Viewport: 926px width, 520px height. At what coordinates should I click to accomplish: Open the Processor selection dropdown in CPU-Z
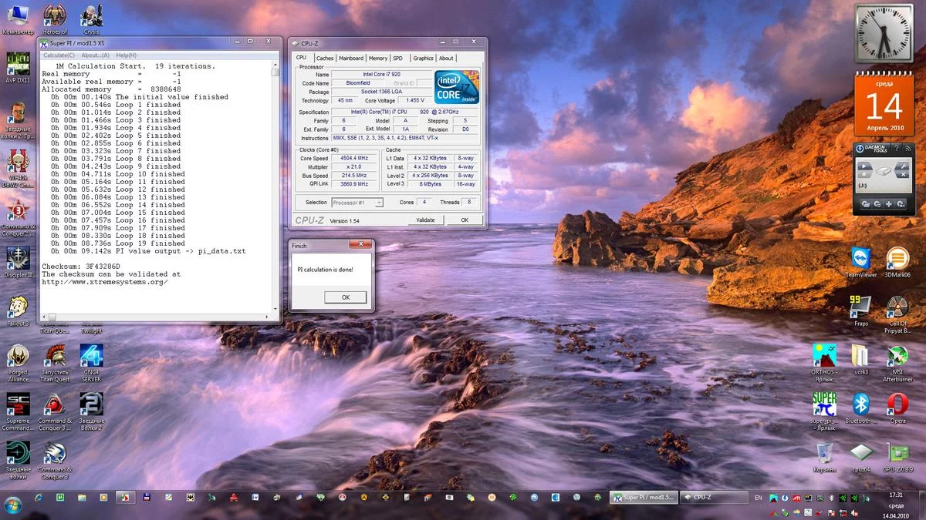357,203
